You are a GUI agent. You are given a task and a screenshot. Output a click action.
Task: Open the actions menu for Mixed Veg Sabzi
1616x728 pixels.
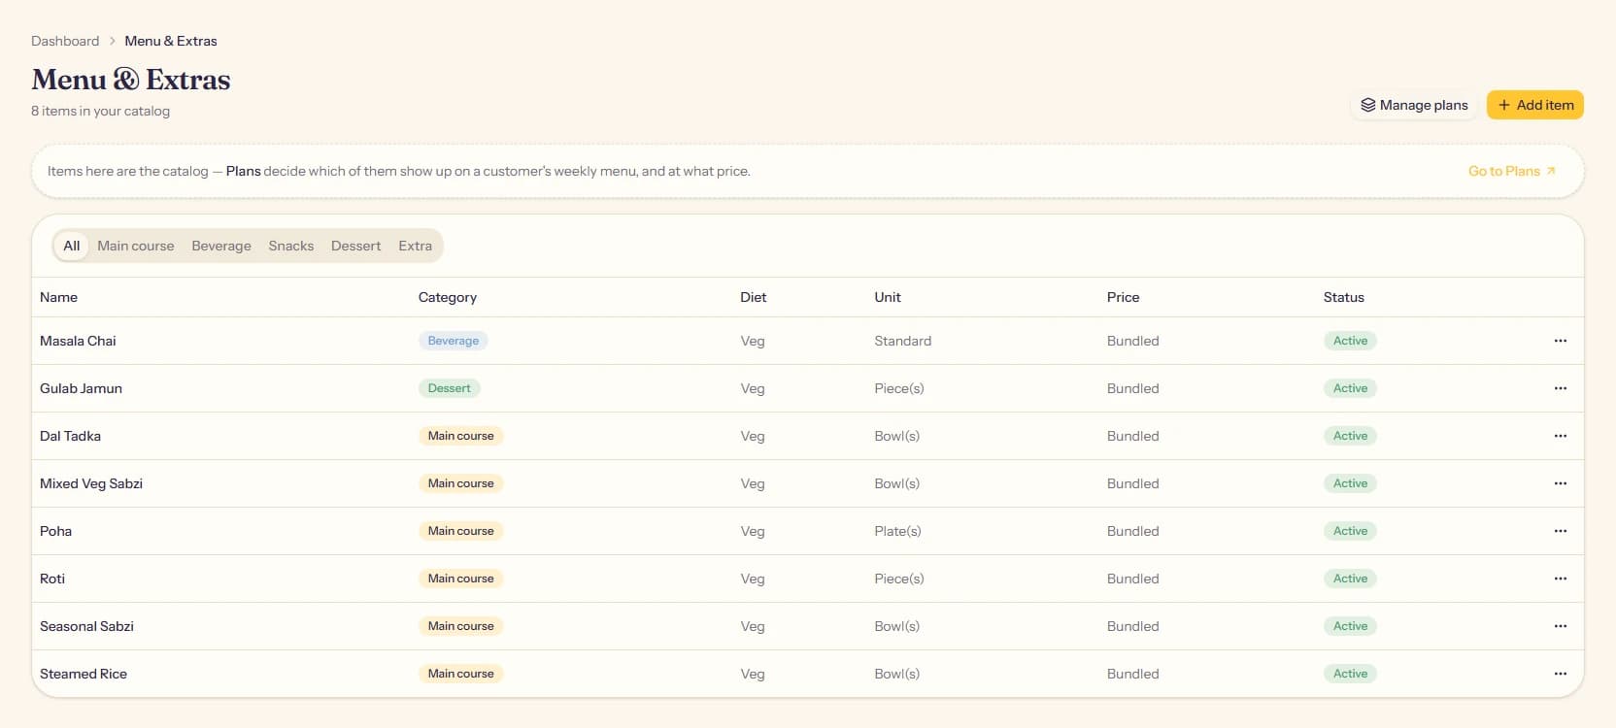(x=1560, y=483)
